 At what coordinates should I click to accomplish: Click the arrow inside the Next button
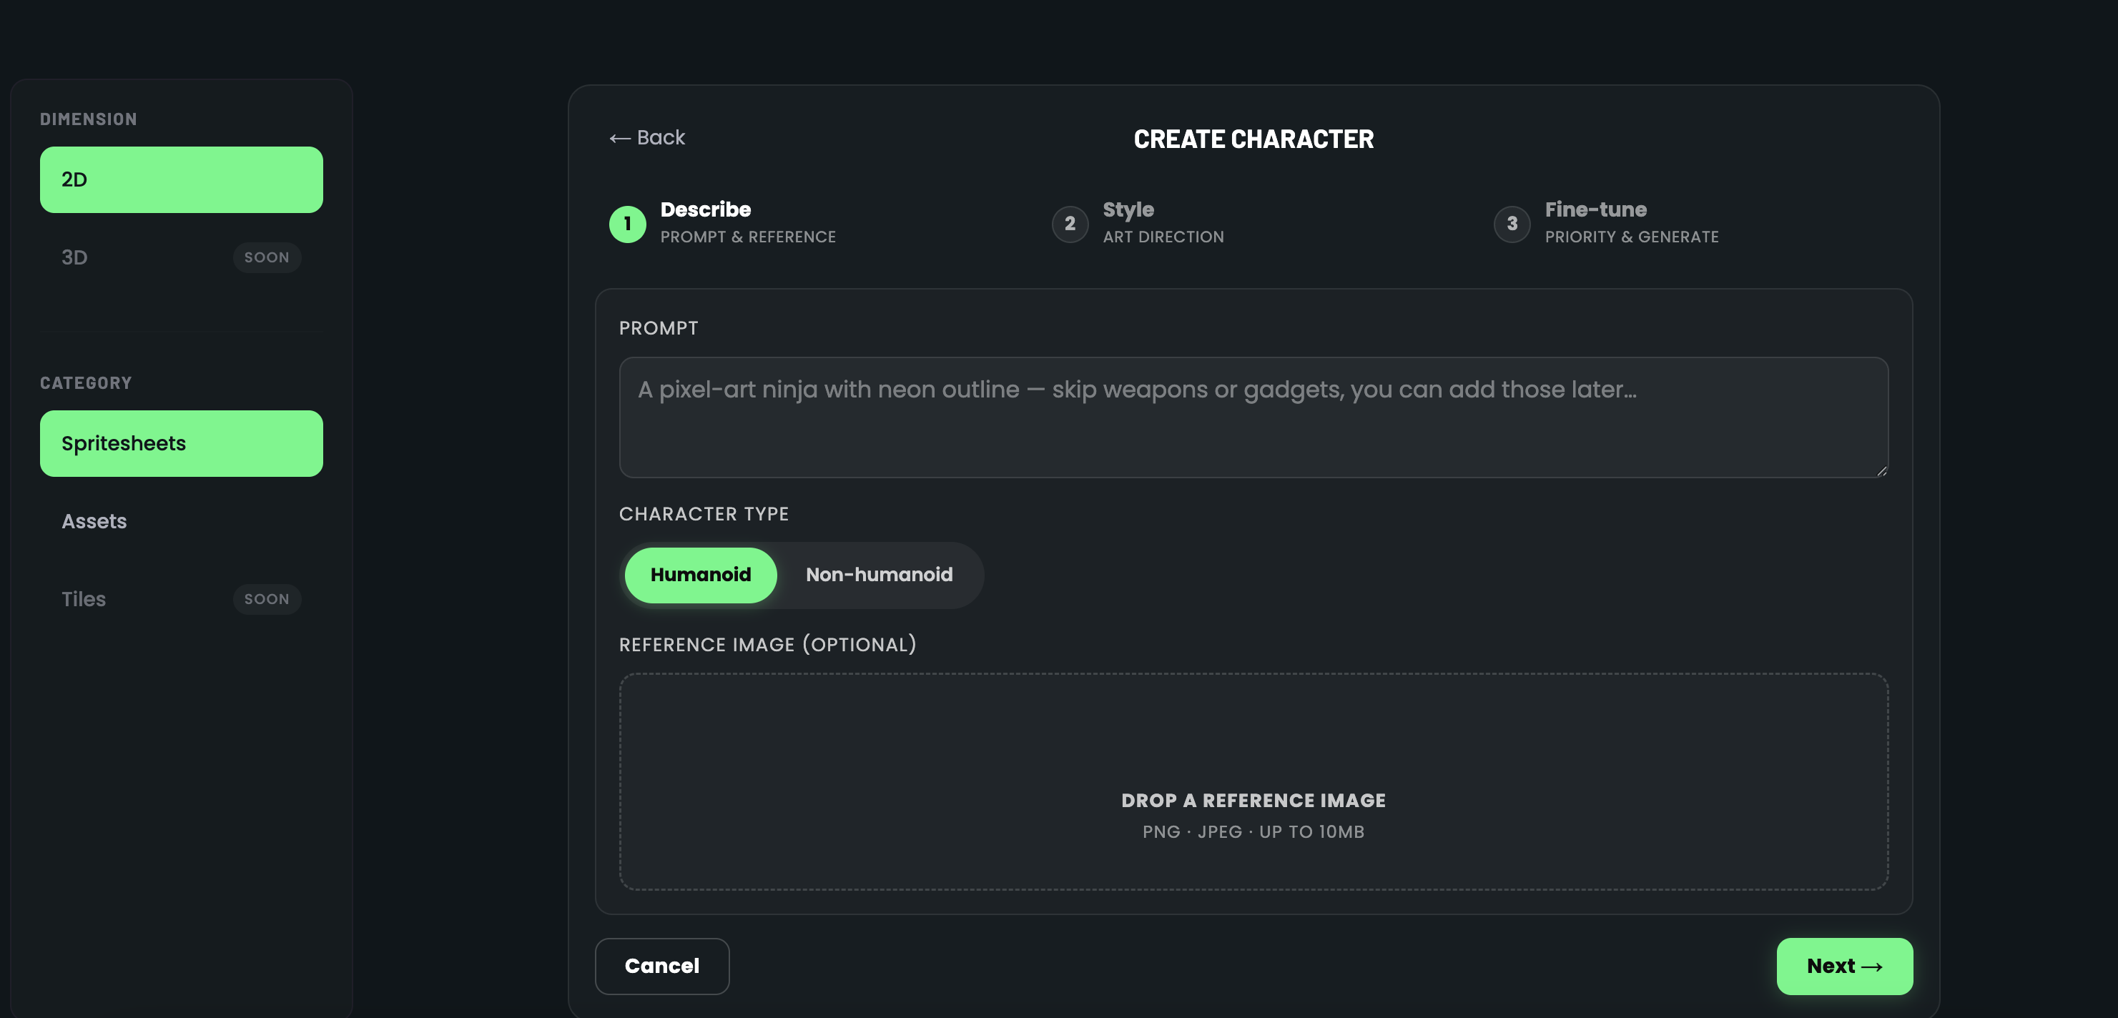[x=1876, y=967]
